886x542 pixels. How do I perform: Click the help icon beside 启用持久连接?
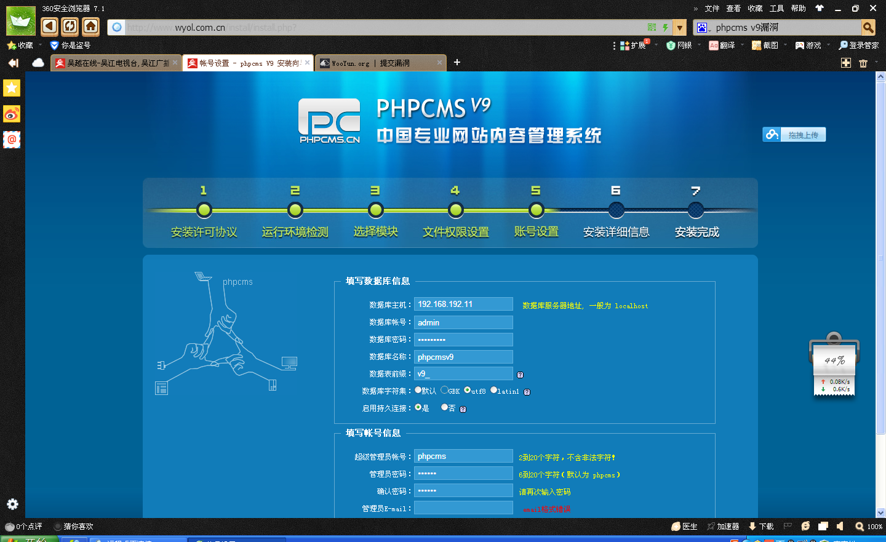pyautogui.click(x=463, y=409)
